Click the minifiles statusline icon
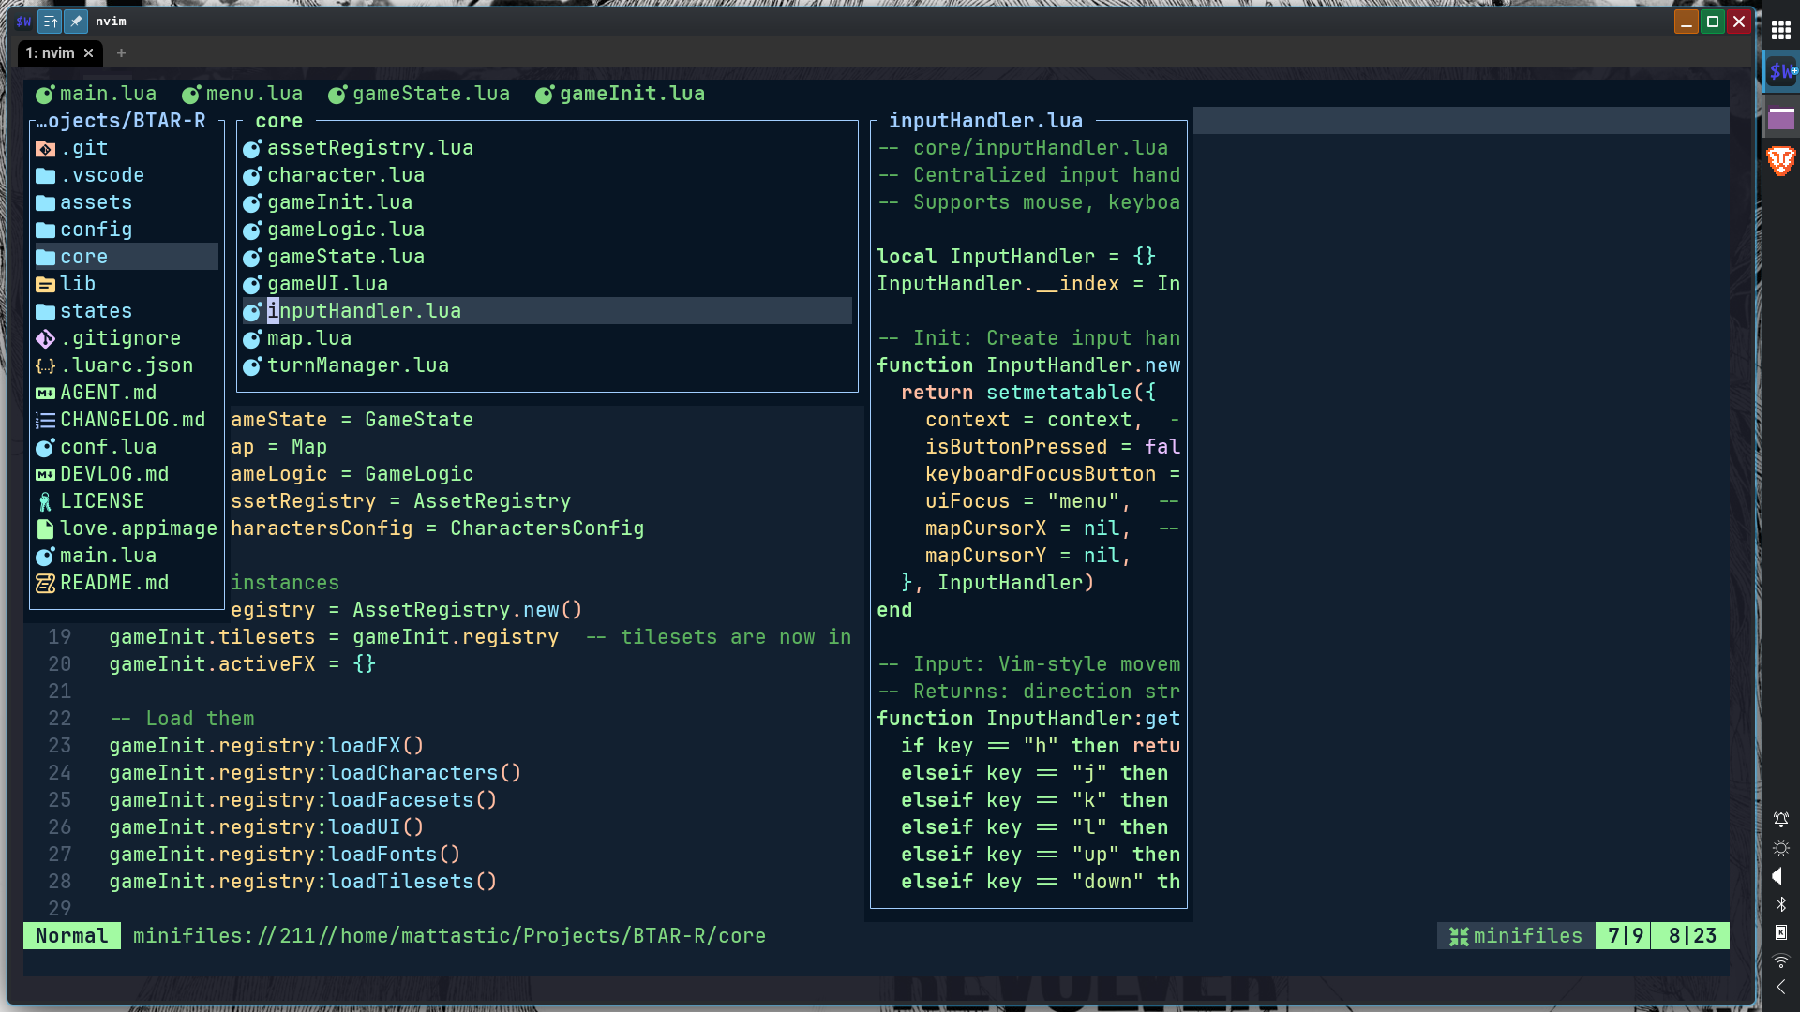Viewport: 1800px width, 1012px height. pos(1459,936)
